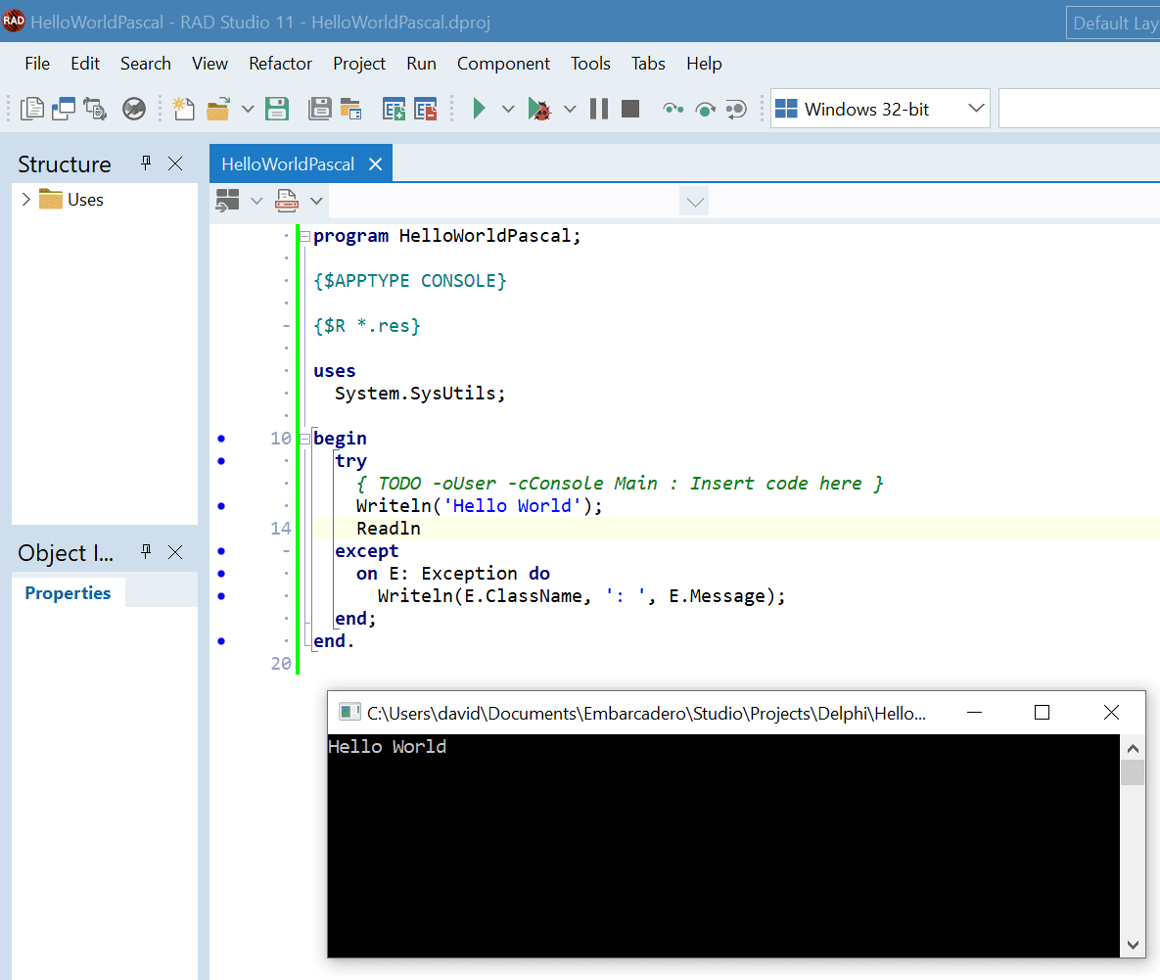Open dropdown beside Run arrow
The width and height of the screenshot is (1160, 980).
tap(508, 110)
